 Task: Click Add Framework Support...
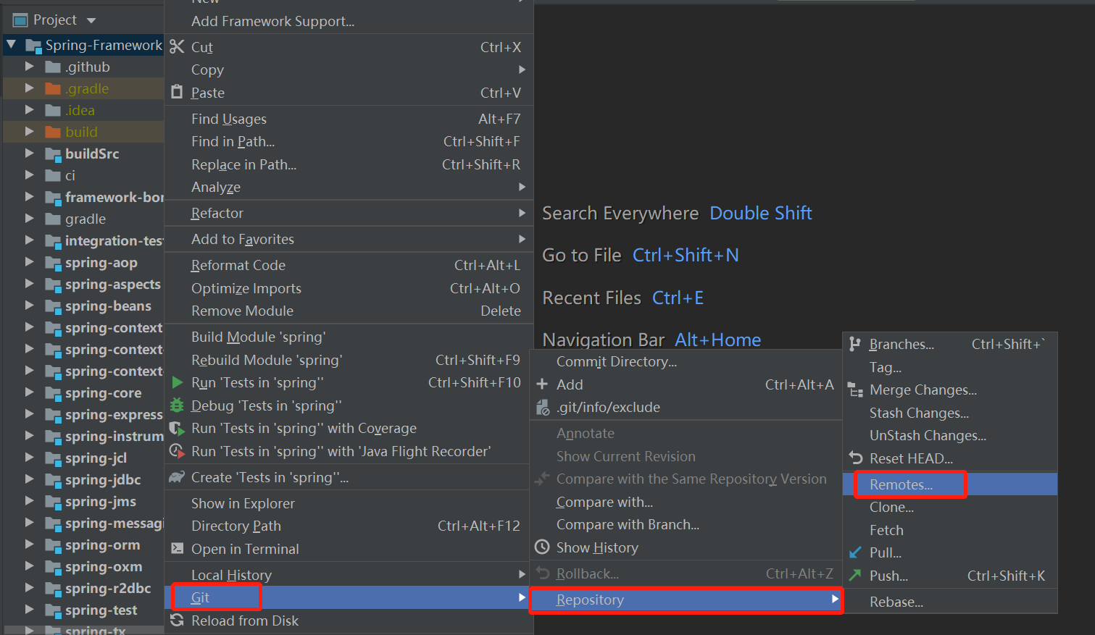coord(349,21)
